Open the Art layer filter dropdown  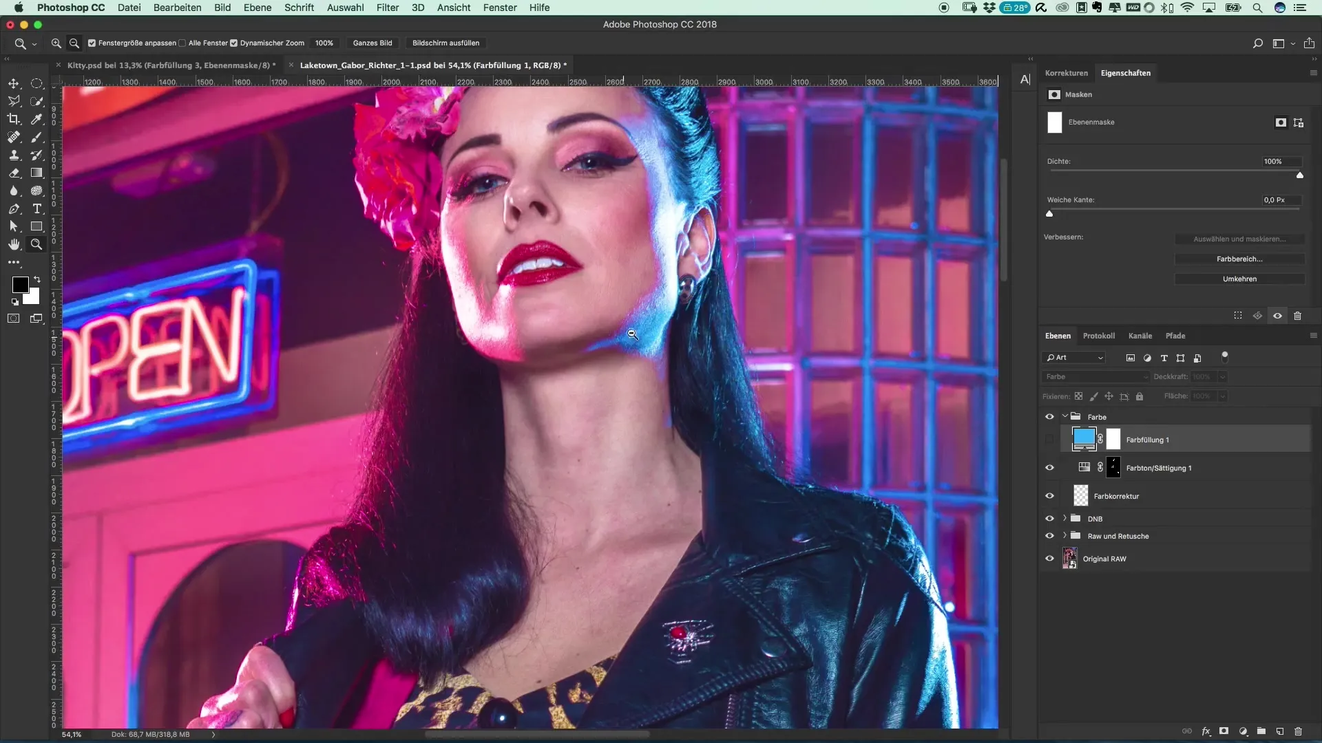(x=1075, y=358)
